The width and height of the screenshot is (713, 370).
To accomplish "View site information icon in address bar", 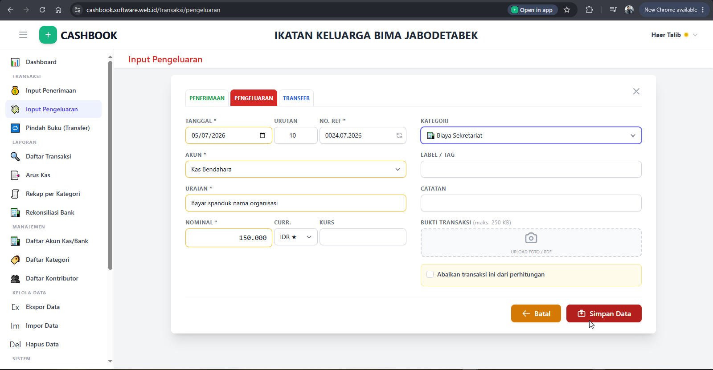I will 77,10.
